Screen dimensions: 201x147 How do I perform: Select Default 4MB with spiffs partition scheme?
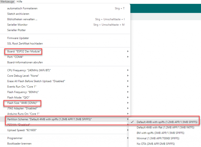coord(167,122)
